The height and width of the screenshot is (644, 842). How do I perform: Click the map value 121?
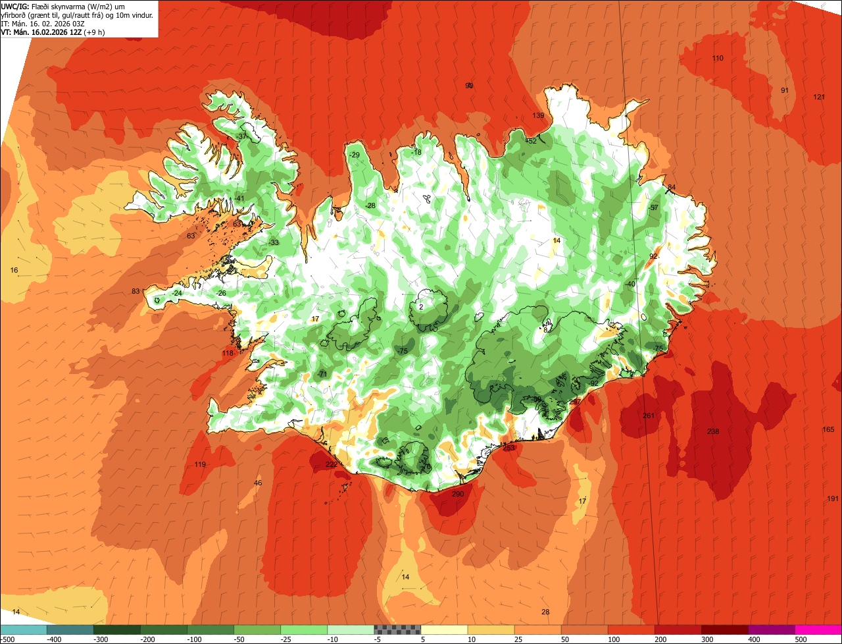819,97
